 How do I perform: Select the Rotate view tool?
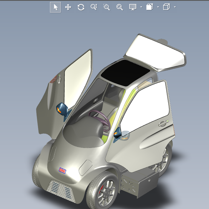pyautogui.click(x=81, y=7)
